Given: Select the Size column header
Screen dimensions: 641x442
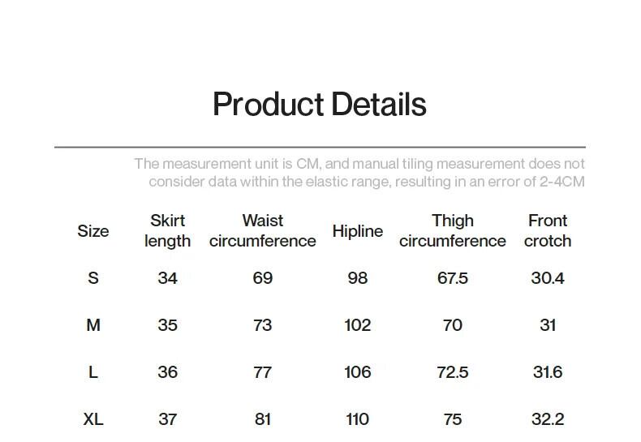Looking at the screenshot, I should (93, 231).
